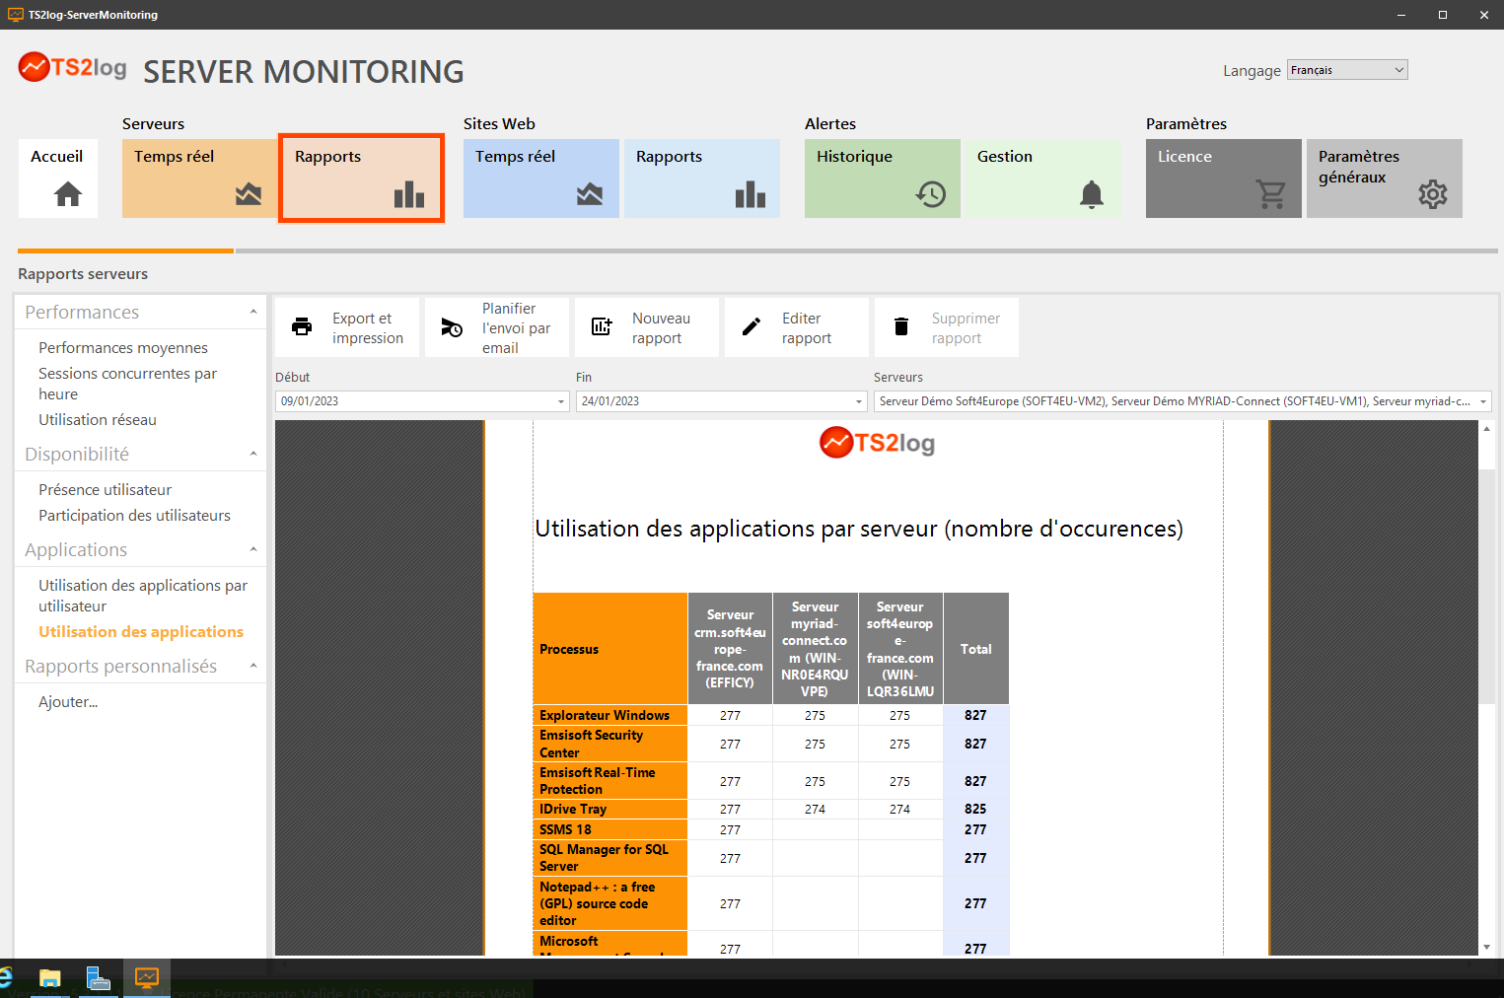Screen dimensions: 1504x998
Task: Select Participation des utilisateurs report
Action: point(134,516)
